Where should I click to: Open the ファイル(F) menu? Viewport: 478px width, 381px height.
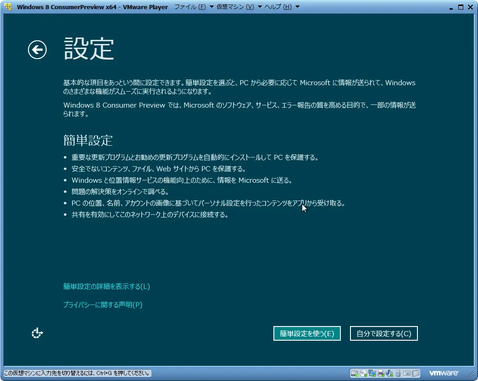190,7
